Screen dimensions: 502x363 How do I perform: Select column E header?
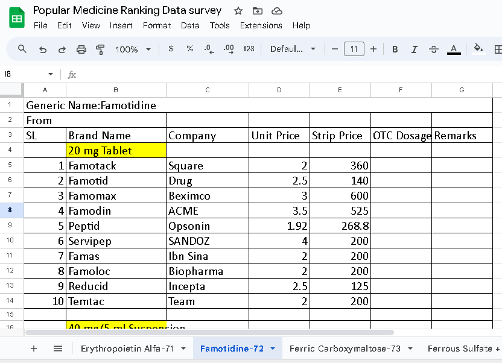[x=340, y=90]
